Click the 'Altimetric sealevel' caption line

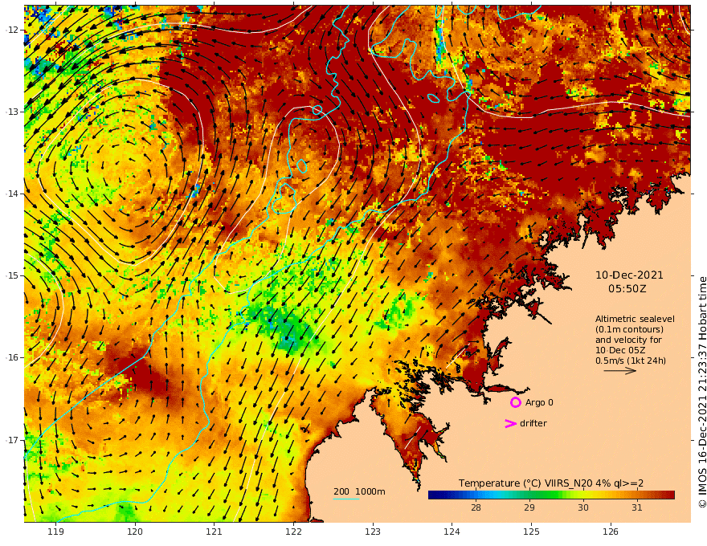[x=635, y=319]
